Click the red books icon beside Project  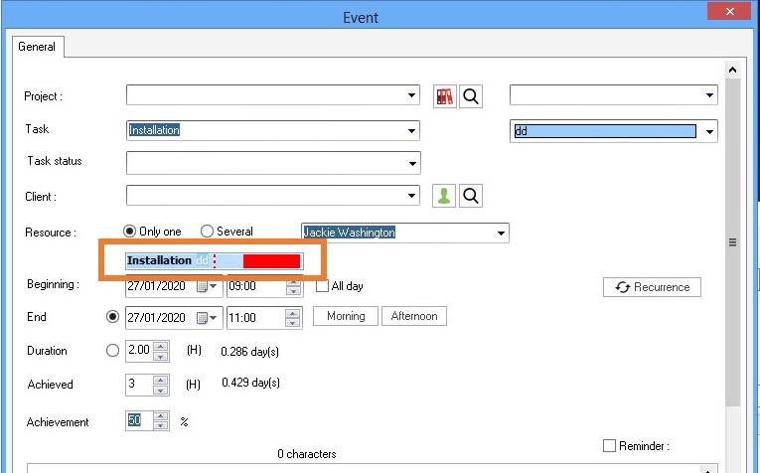[x=444, y=96]
